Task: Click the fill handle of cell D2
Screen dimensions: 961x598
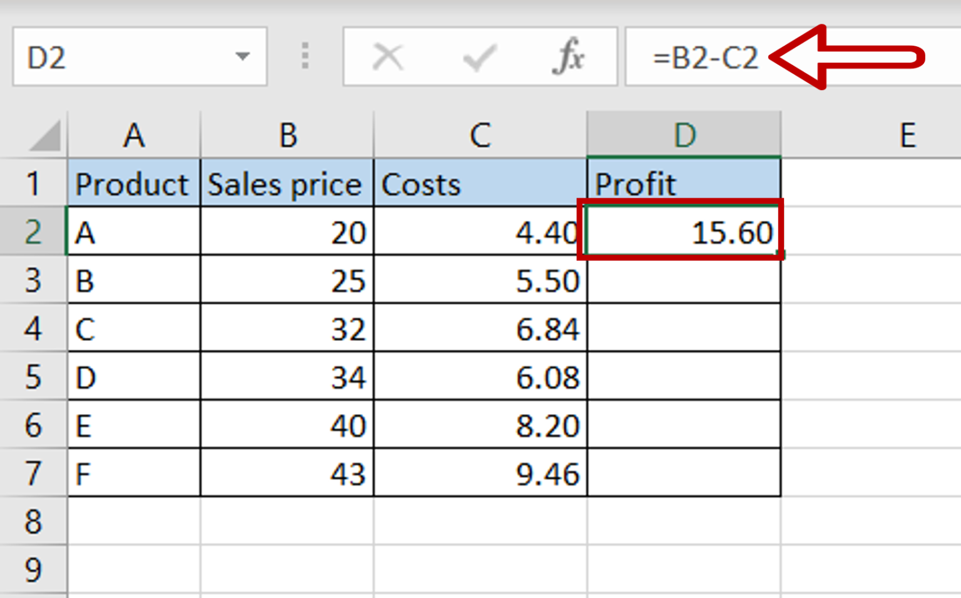Action: 781,255
